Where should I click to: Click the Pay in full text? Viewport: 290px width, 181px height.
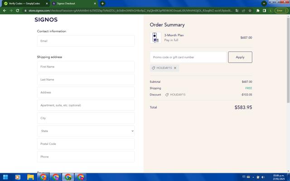tap(171, 40)
